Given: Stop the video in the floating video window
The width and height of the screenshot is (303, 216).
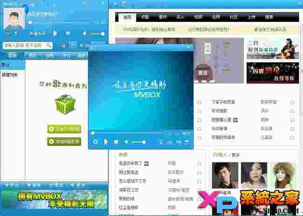Looking at the screenshot, I should pyautogui.click(x=116, y=142).
